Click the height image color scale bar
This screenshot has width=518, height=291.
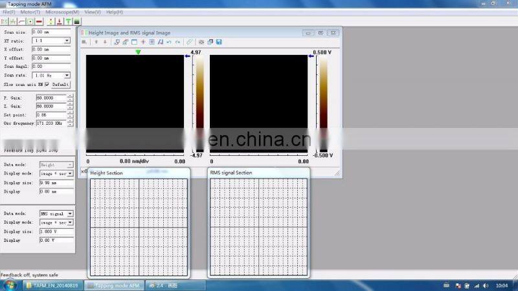[x=200, y=104]
